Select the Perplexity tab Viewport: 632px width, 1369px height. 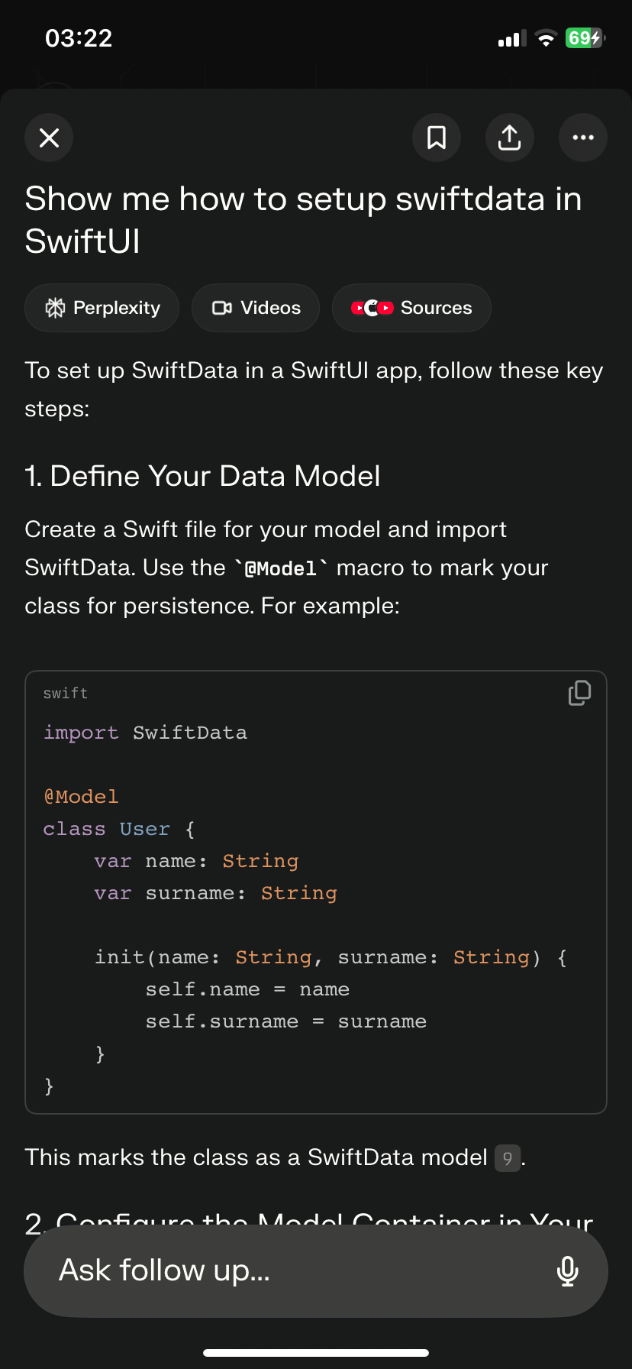pyautogui.click(x=102, y=308)
